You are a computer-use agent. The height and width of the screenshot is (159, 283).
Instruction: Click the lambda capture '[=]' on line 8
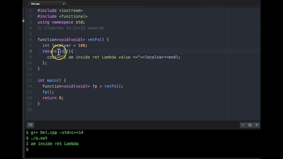[63, 51]
